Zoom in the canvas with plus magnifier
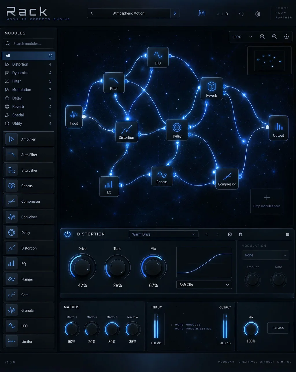Viewport: 296px width, 372px height. pos(262,37)
